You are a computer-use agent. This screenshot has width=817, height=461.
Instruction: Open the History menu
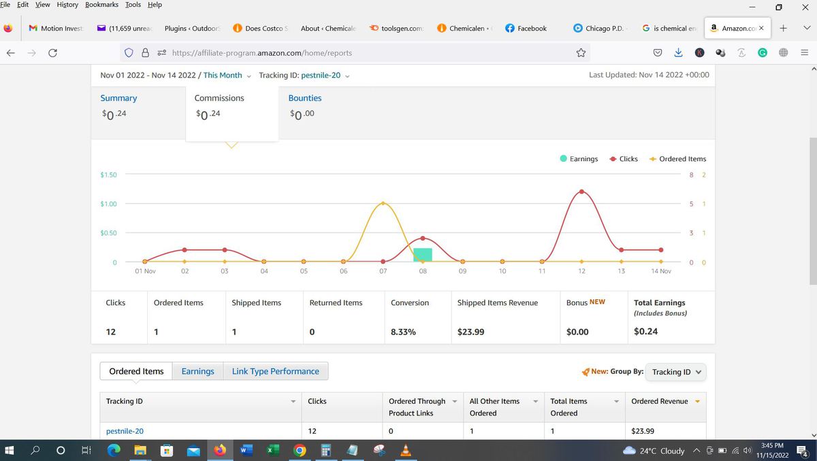pos(67,5)
